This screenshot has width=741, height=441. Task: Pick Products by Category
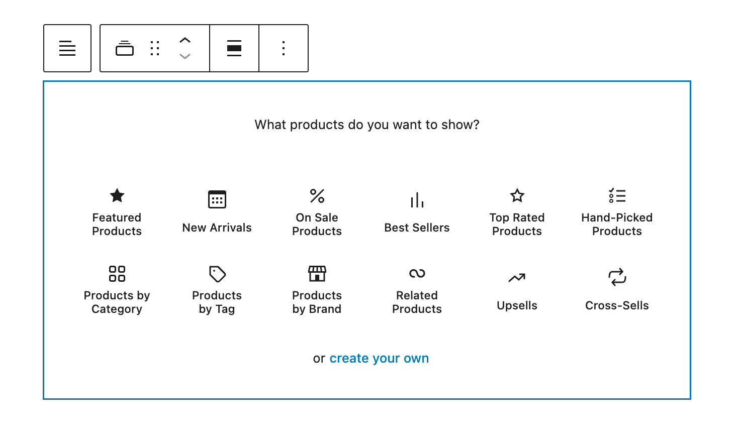coord(117,289)
